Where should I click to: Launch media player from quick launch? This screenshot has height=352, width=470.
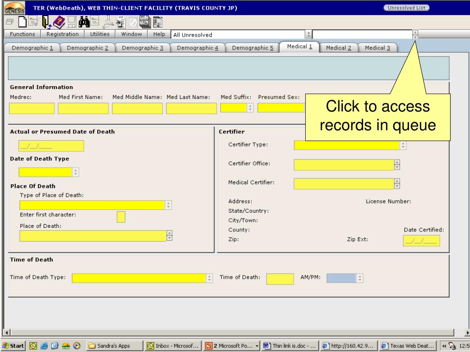point(77,346)
